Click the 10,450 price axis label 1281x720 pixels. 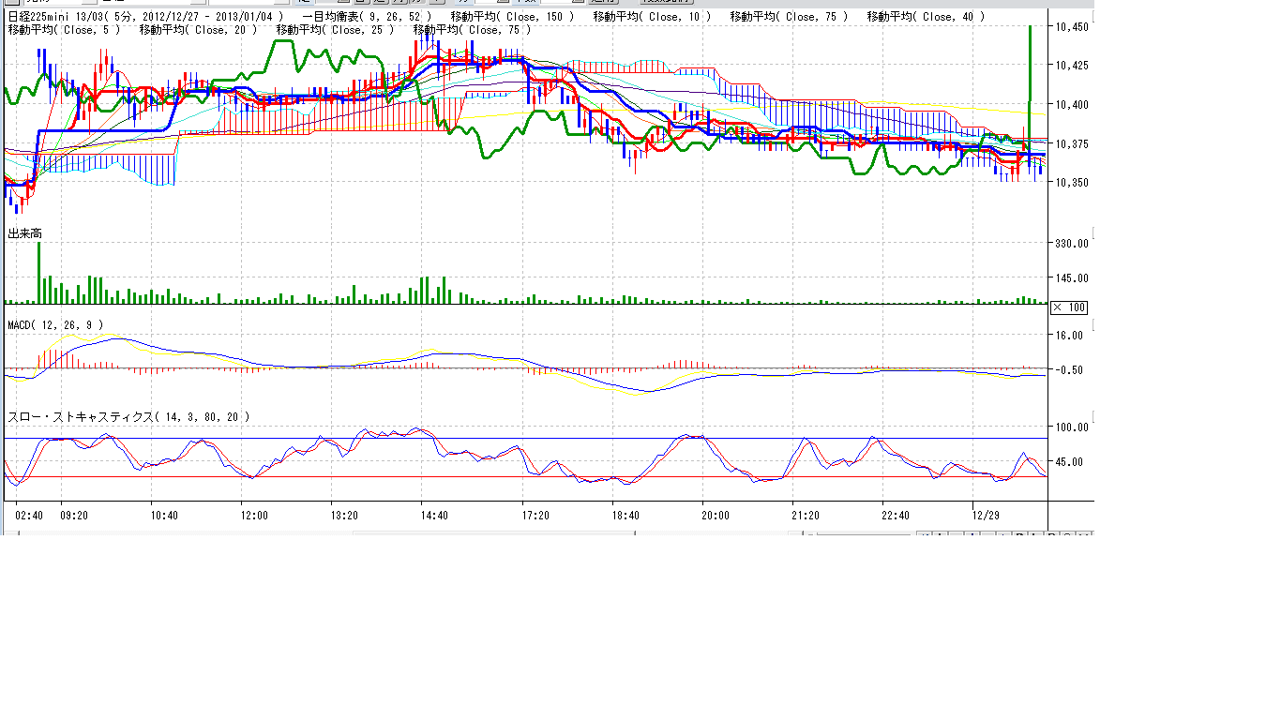[1072, 27]
